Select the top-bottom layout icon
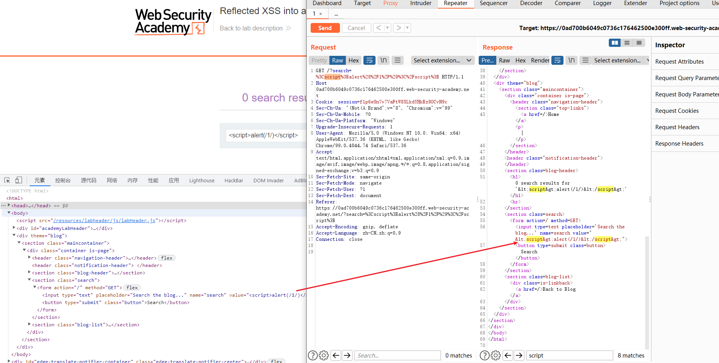The image size is (719, 363). click(x=627, y=43)
